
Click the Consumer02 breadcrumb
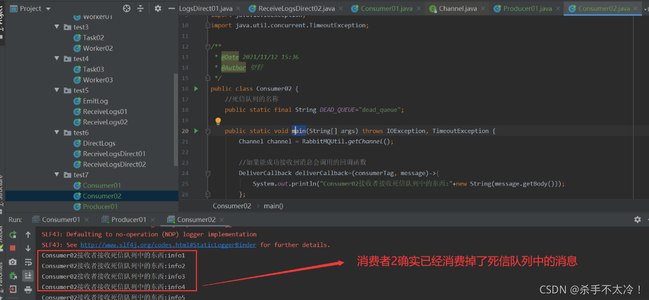coord(232,206)
